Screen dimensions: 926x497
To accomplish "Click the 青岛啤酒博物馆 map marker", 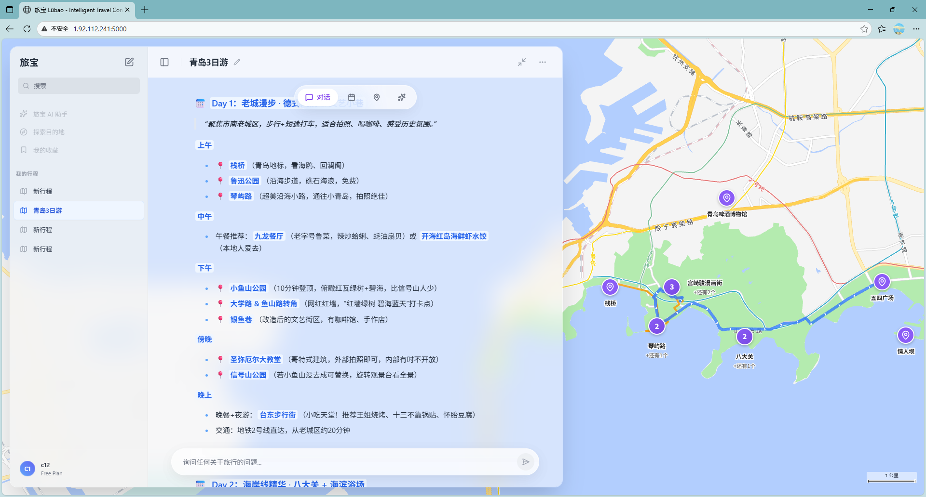I will point(726,198).
